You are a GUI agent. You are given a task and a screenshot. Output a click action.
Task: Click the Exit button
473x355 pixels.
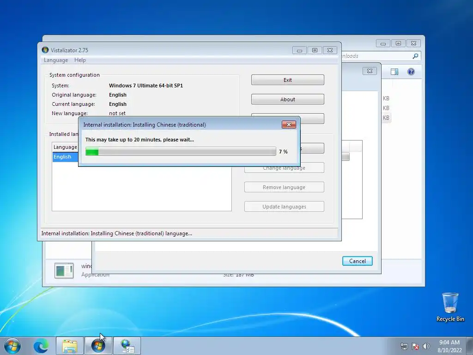[287, 80]
